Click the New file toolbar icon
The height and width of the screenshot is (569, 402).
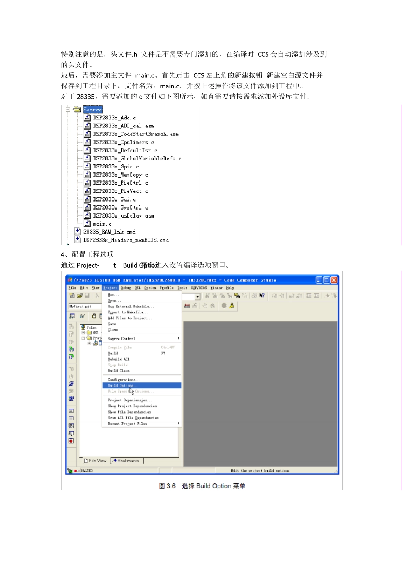click(72, 296)
